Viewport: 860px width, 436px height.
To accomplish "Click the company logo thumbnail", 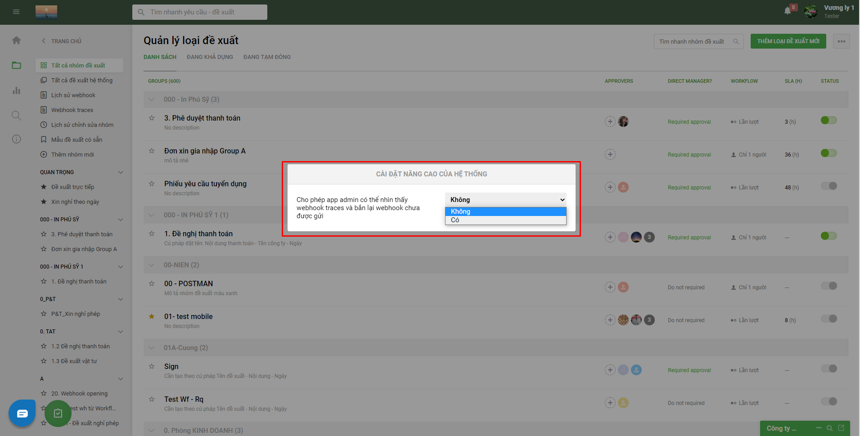I will pyautogui.click(x=46, y=12).
